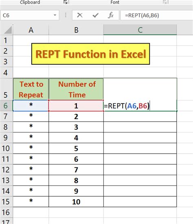The height and width of the screenshot is (224, 193).
Task: Select all cells via corner triangle
Action: coord(8,30)
